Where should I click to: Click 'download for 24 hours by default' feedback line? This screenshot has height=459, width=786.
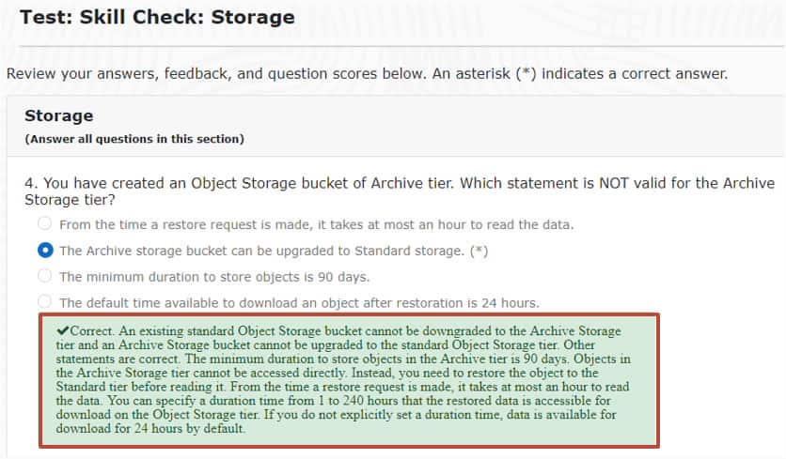pyautogui.click(x=150, y=429)
